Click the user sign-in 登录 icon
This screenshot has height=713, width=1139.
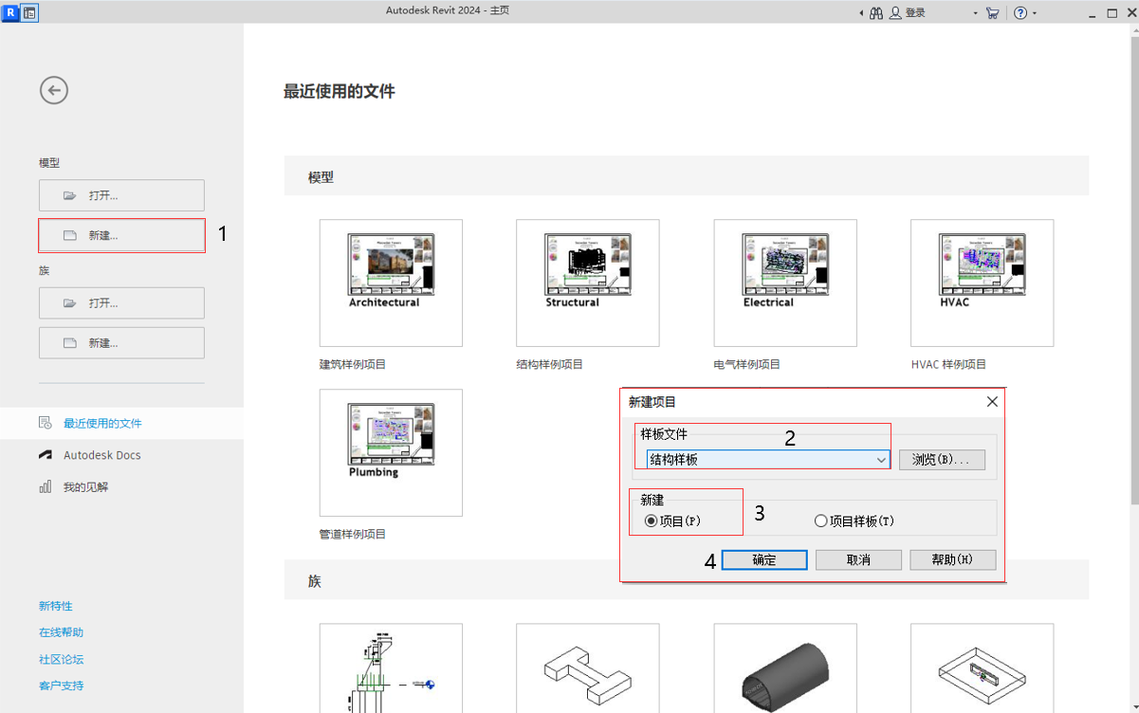[896, 13]
